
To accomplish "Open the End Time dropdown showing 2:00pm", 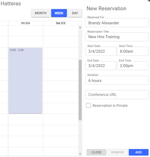I will pos(133,66).
